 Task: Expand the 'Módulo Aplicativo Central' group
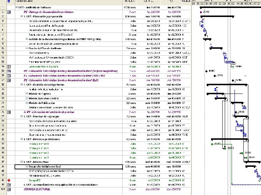[x=27, y=98]
